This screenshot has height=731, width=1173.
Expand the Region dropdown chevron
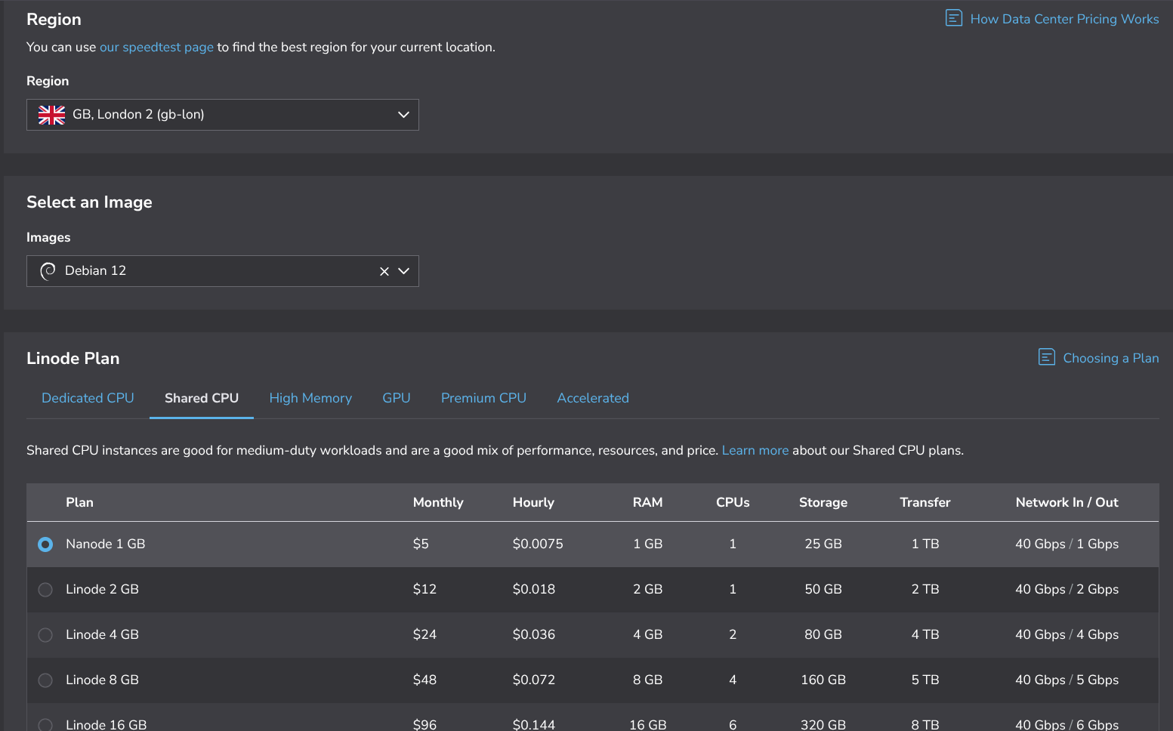coord(403,115)
